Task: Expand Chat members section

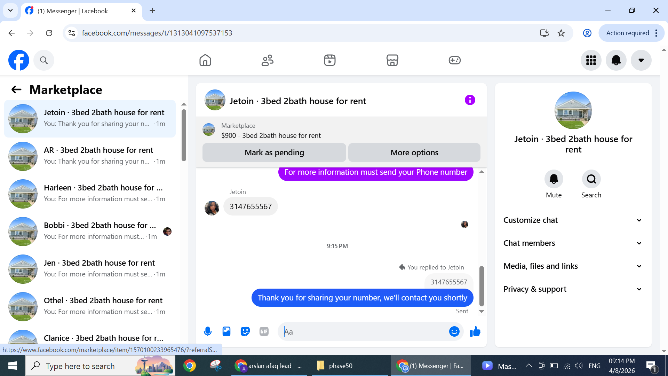Action: (573, 243)
